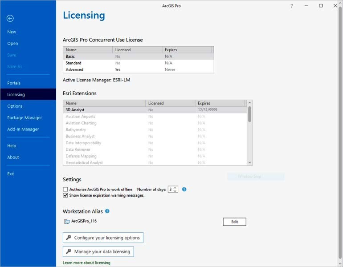The image size is (343, 267).
Task: Click Licensed column header in license table
Action: pos(137,50)
